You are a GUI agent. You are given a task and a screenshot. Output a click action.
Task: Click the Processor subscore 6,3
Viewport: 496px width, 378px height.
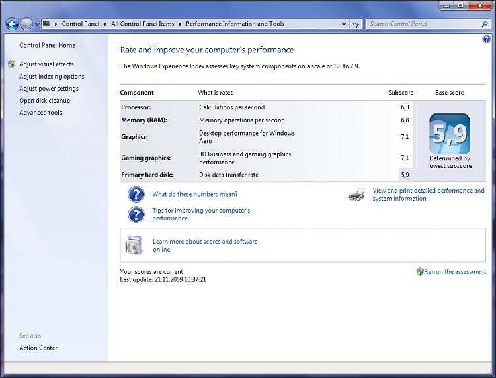405,107
